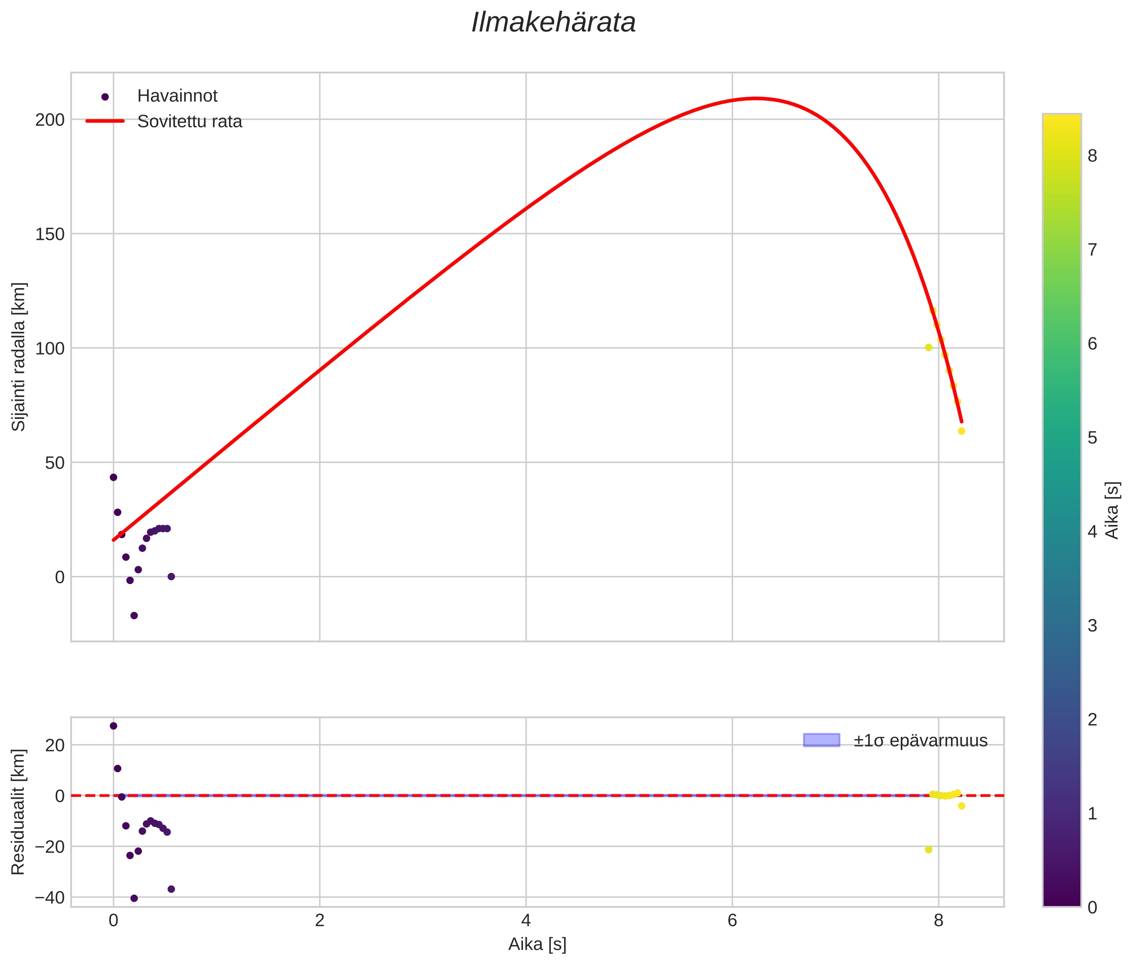This screenshot has width=1132, height=964.
Task: Click the x-axis tick label 2
Action: [x=320, y=921]
